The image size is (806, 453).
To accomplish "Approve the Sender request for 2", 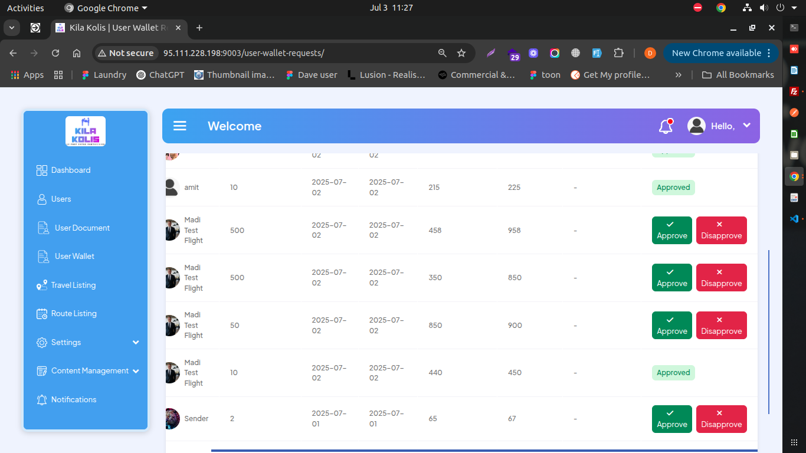I will 671,419.
